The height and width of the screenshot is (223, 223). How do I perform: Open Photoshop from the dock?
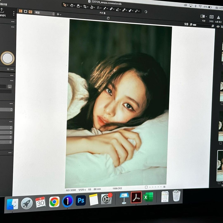click(x=81, y=200)
